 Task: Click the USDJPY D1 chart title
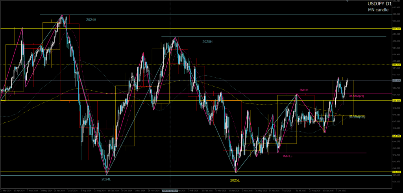pyautogui.click(x=380, y=4)
